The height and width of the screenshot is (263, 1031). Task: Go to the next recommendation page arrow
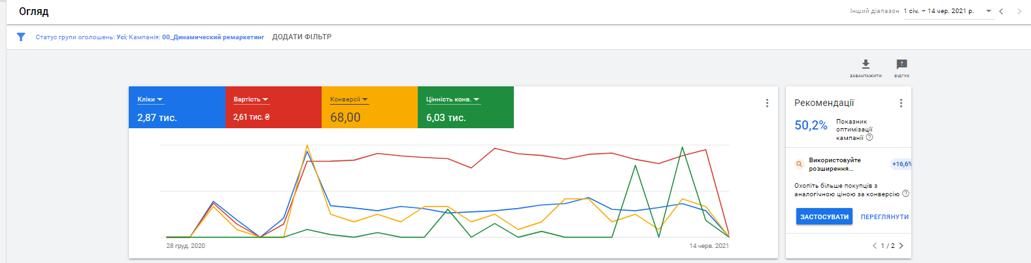[902, 246]
